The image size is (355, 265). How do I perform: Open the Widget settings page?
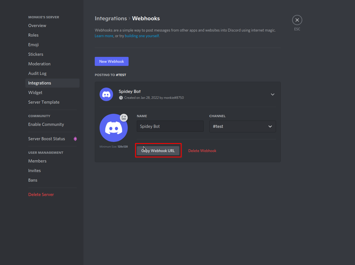pos(52,93)
